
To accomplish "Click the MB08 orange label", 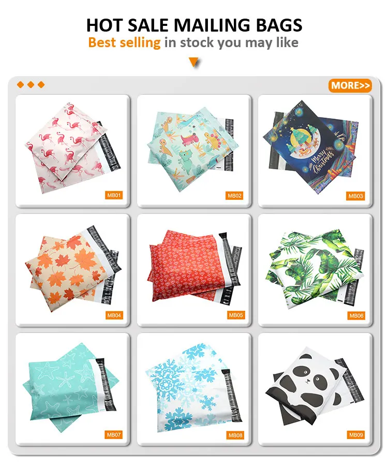I will tap(235, 435).
